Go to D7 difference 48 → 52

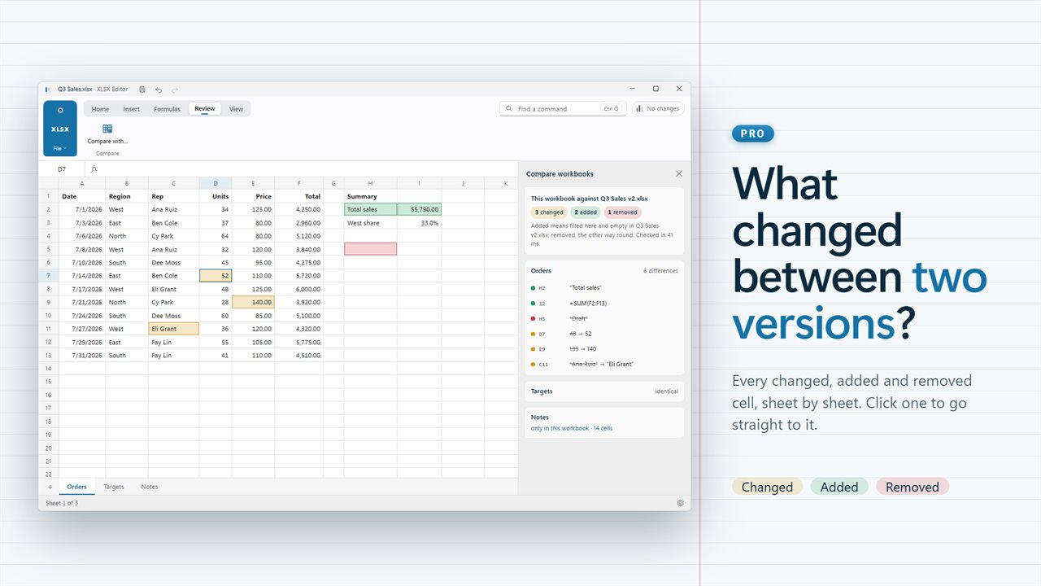tap(604, 334)
